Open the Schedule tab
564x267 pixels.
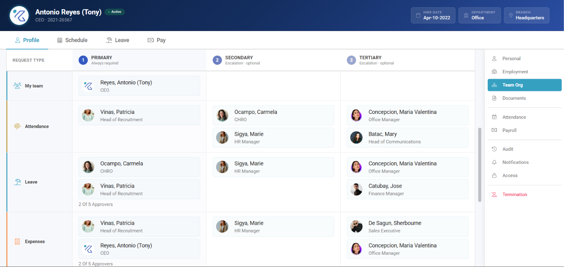coord(72,40)
